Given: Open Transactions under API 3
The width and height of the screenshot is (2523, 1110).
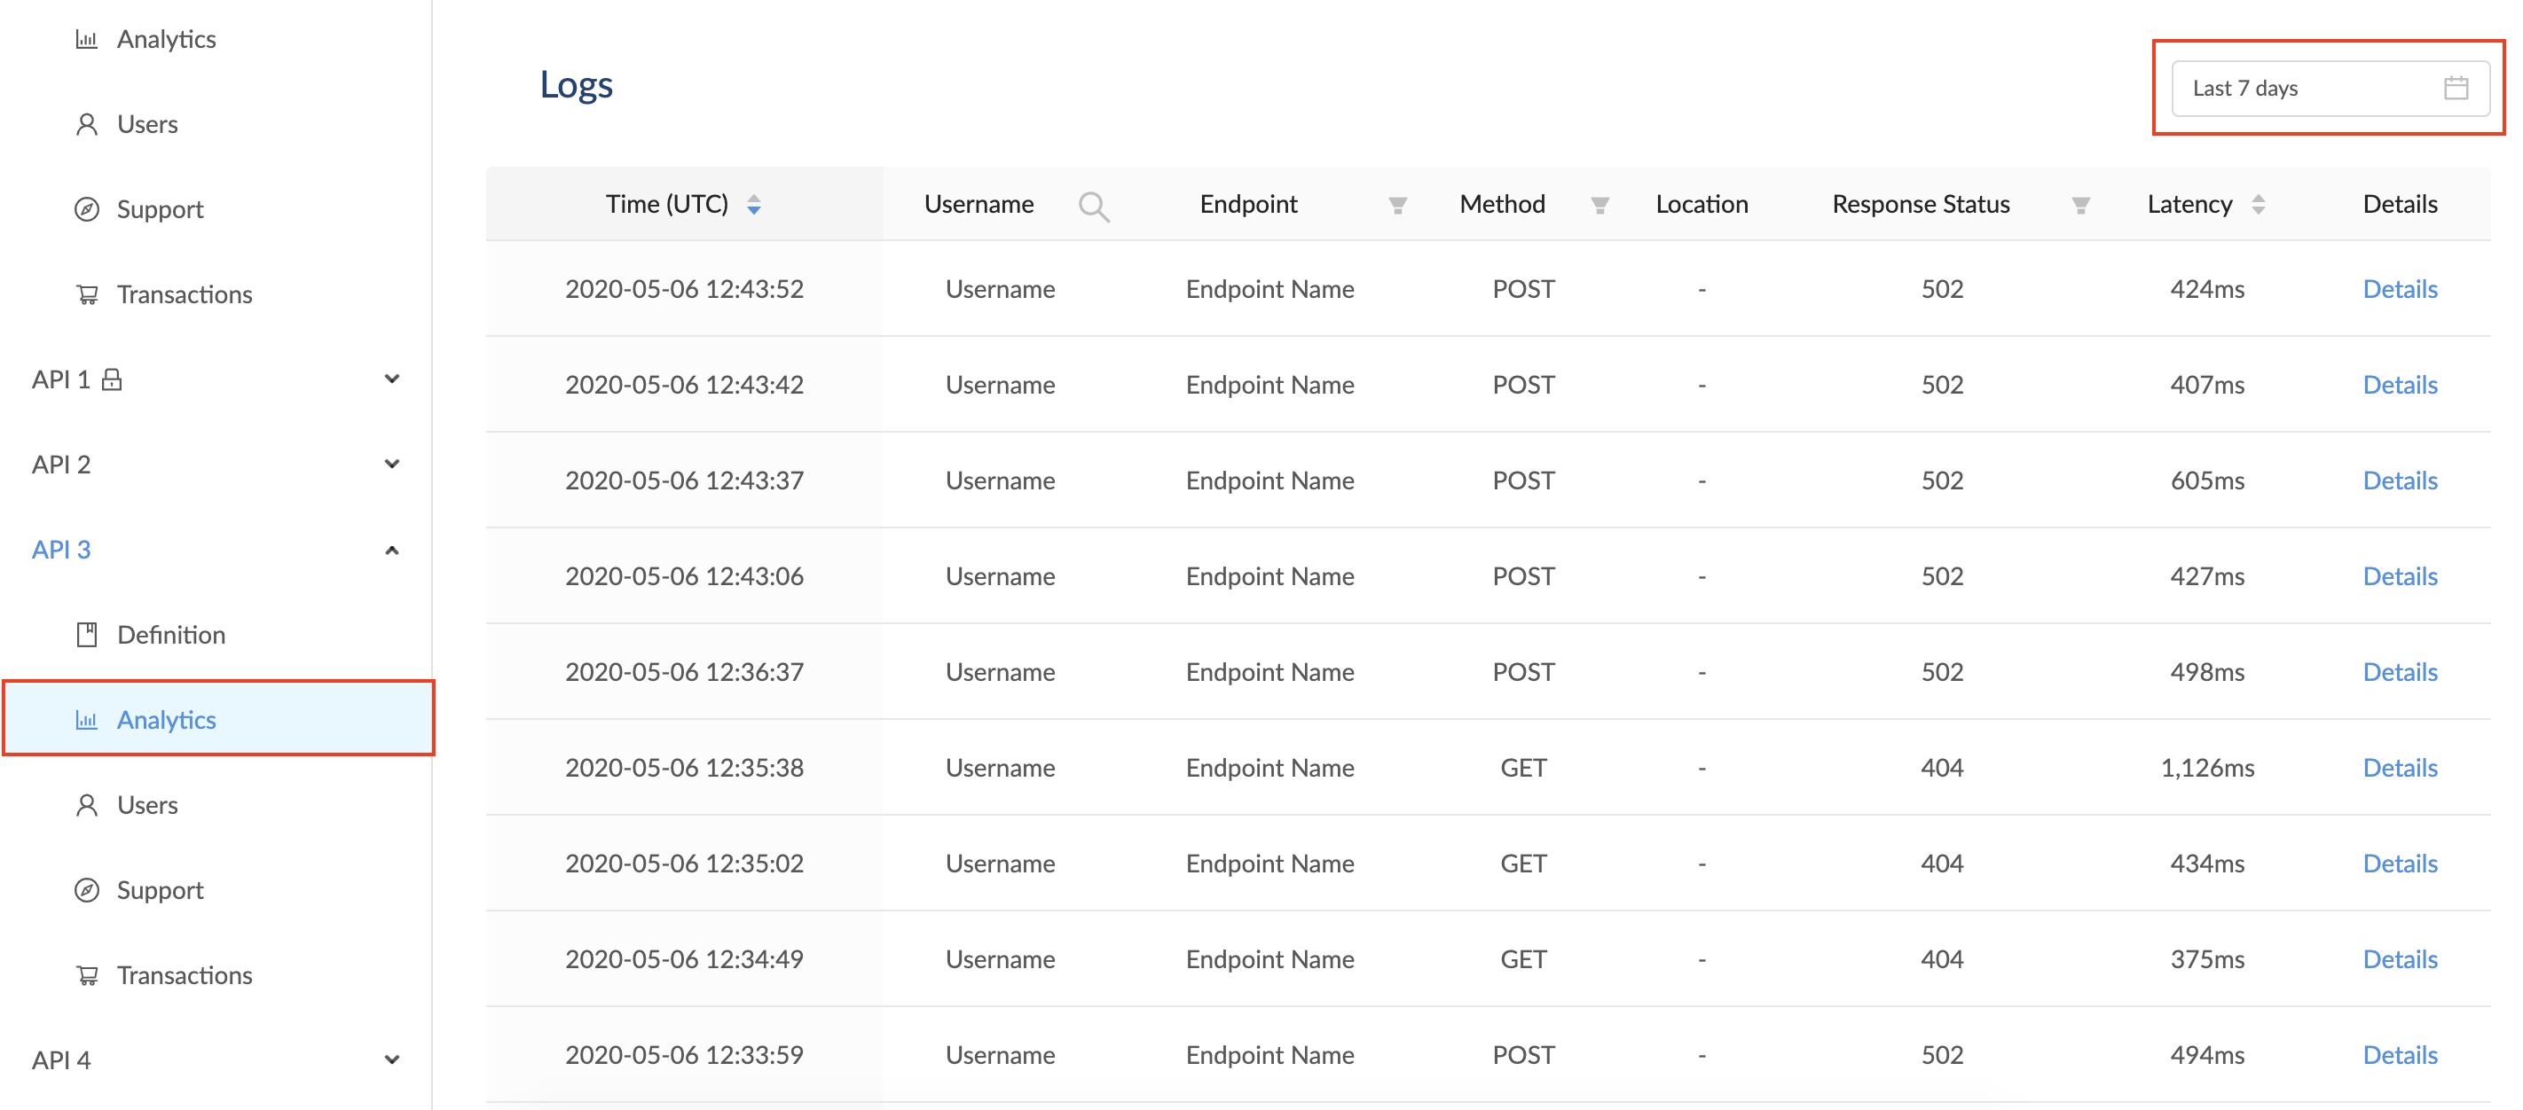Looking at the screenshot, I should (x=185, y=976).
